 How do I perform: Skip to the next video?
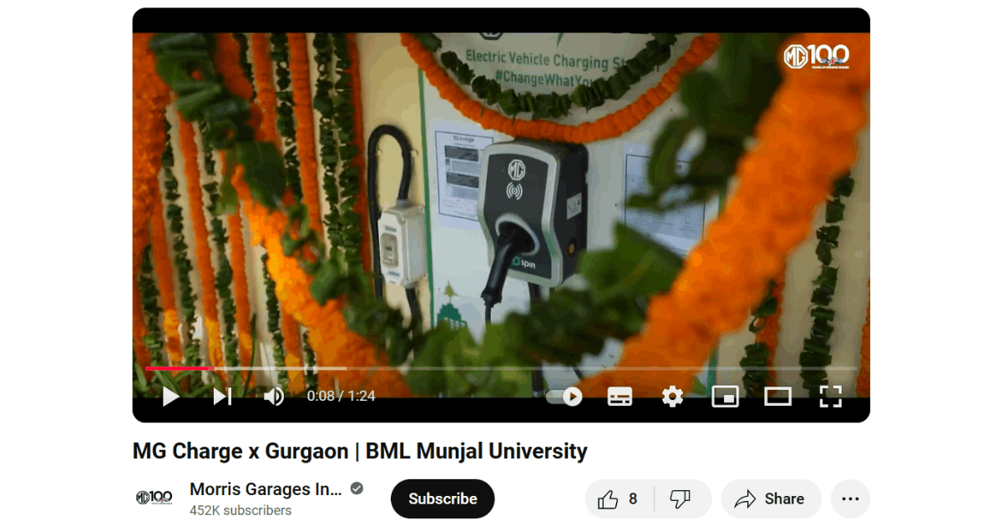[x=222, y=396]
